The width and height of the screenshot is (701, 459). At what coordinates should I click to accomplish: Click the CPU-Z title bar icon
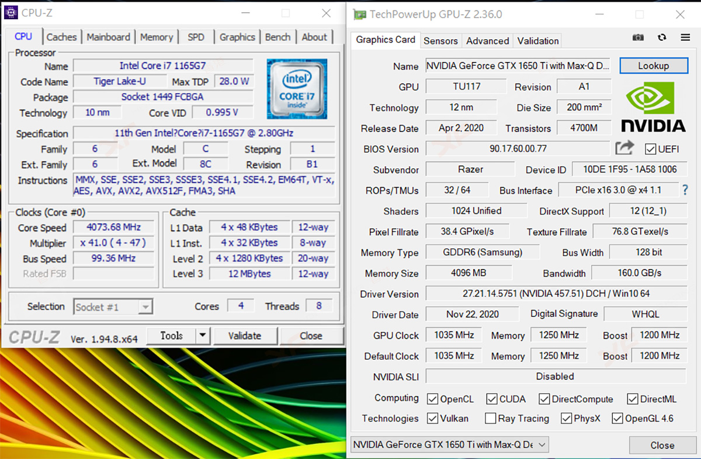(11, 12)
